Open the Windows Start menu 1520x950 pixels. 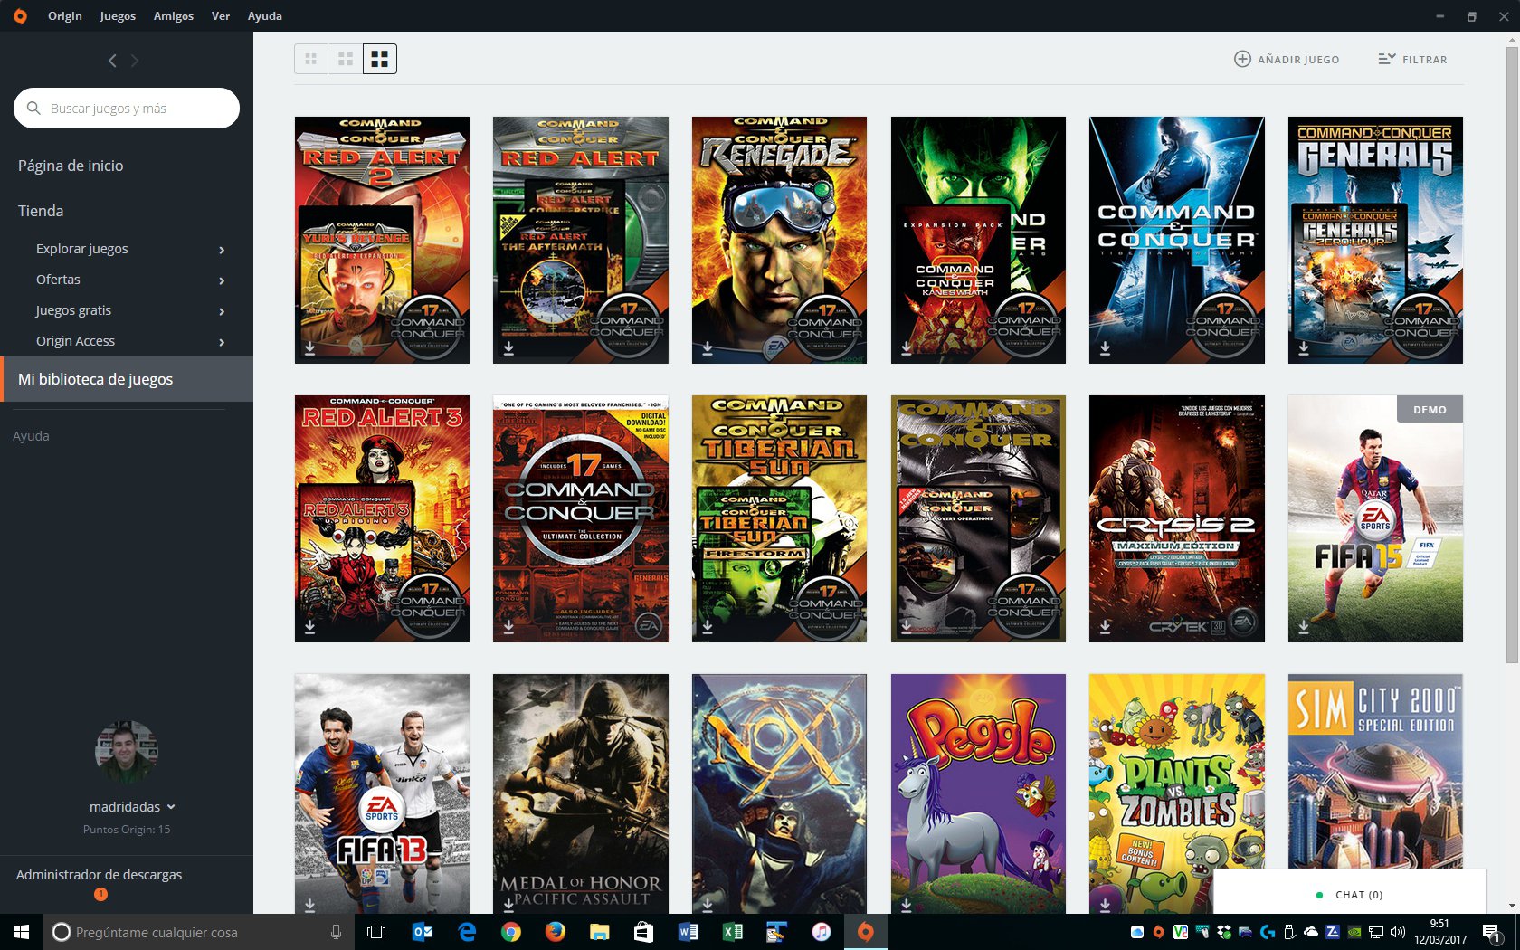(22, 932)
